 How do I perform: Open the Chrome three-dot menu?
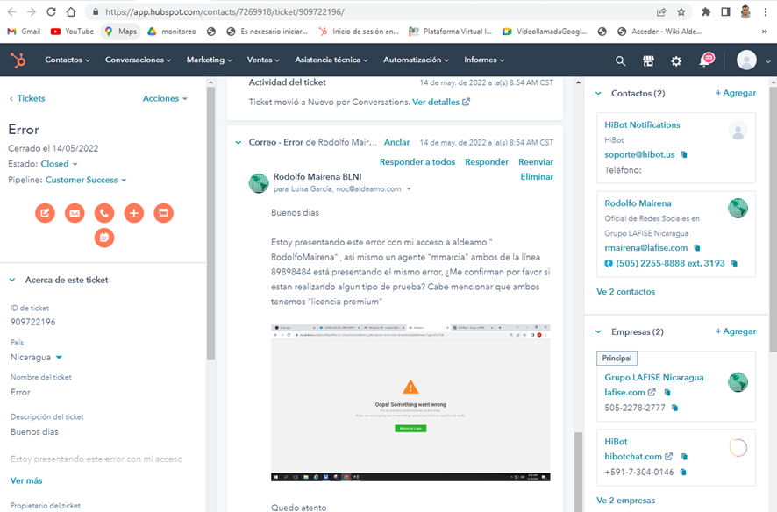tap(766, 12)
